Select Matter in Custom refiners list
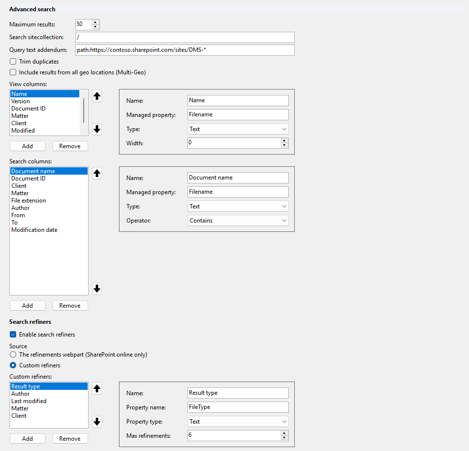 click(49, 408)
